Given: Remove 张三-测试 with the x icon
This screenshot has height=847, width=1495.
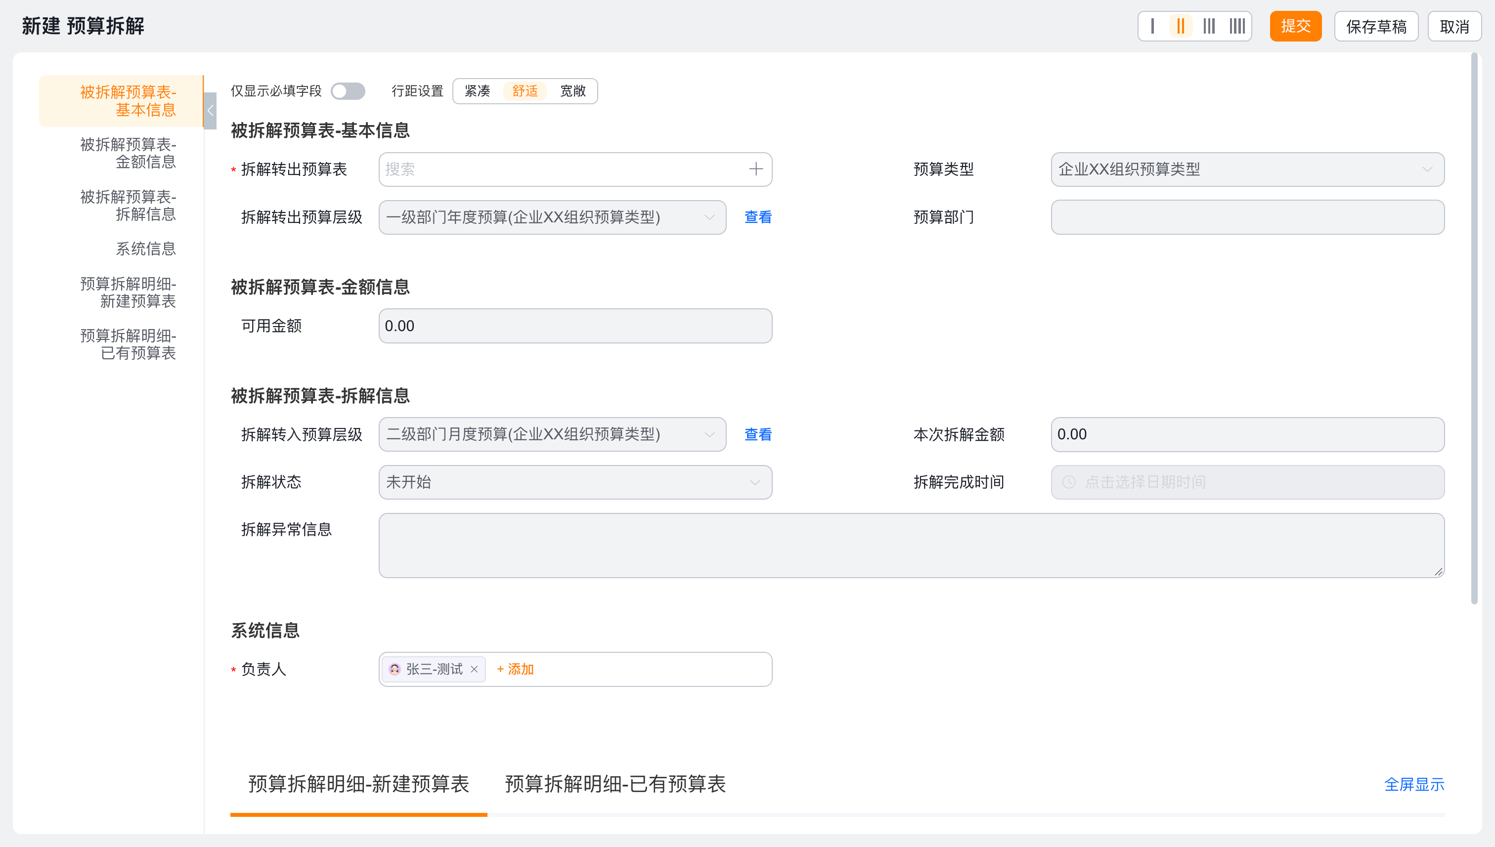Looking at the screenshot, I should click(474, 669).
